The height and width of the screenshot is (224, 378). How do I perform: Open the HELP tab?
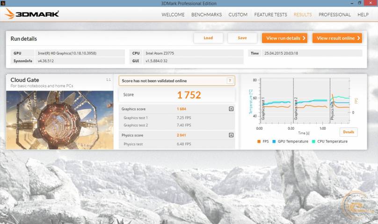[x=363, y=14]
